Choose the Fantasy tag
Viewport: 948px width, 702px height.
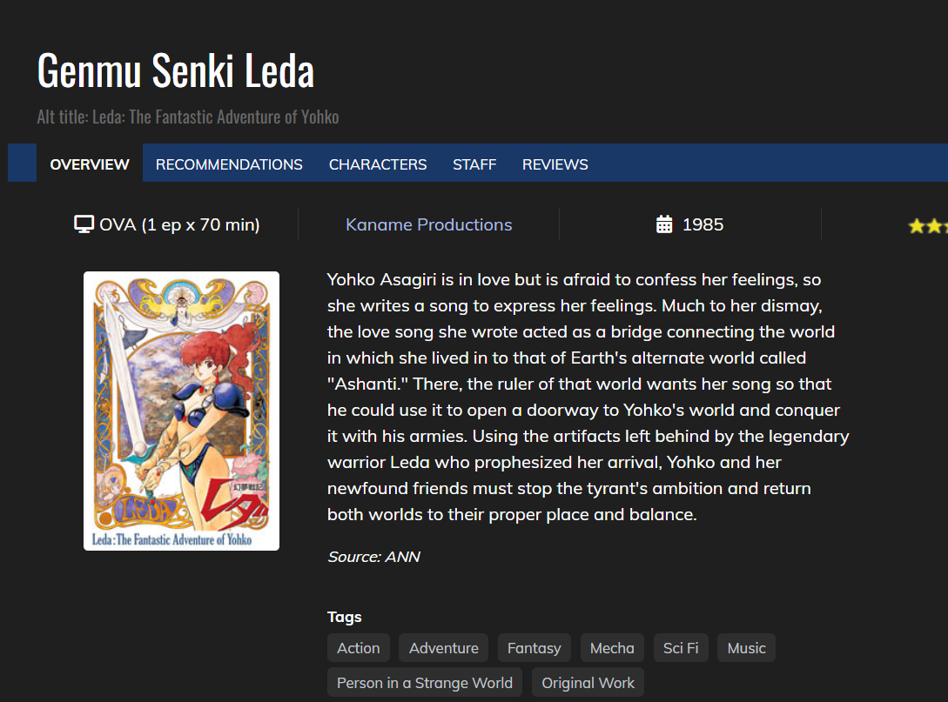tap(535, 648)
